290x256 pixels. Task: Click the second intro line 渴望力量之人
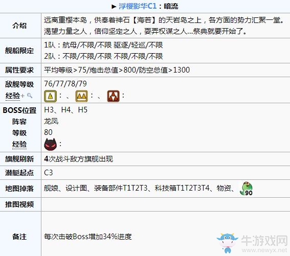coord(65,31)
